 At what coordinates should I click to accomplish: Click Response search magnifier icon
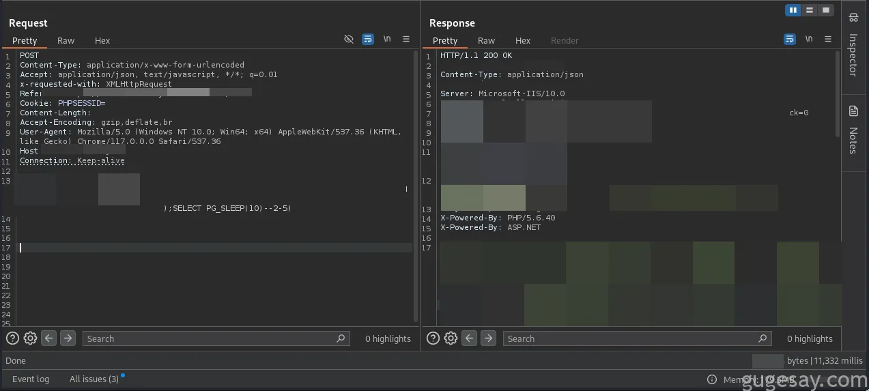[x=763, y=338]
